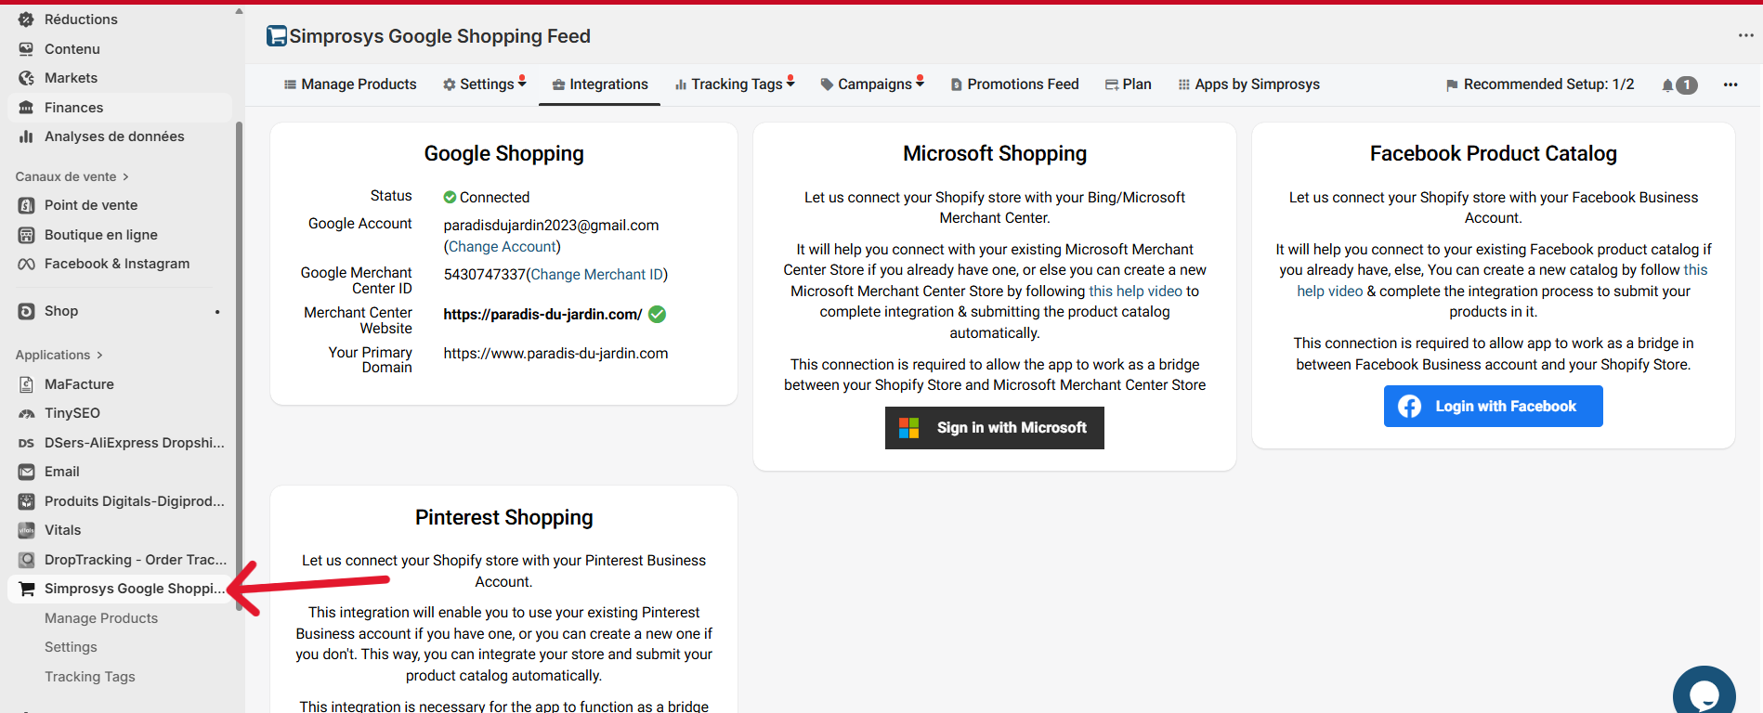This screenshot has height=713, width=1763.
Task: Click the Finances sidebar label
Action: pyautogui.click(x=74, y=108)
